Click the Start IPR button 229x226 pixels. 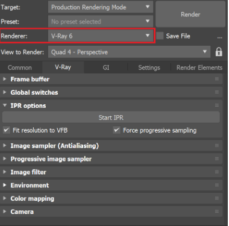click(111, 118)
